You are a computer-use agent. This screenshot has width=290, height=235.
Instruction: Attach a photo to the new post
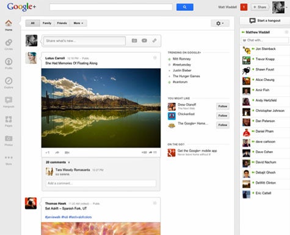coord(134,41)
